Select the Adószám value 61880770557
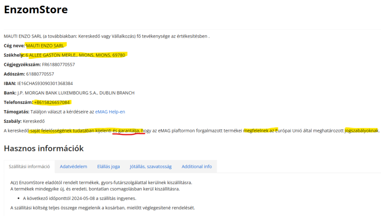This screenshot has height=216, width=381. [40, 74]
